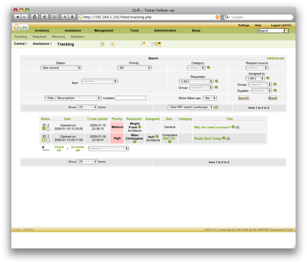Open the Item dropdown
Viewport: 307px width, 264px height.
(x=100, y=81)
